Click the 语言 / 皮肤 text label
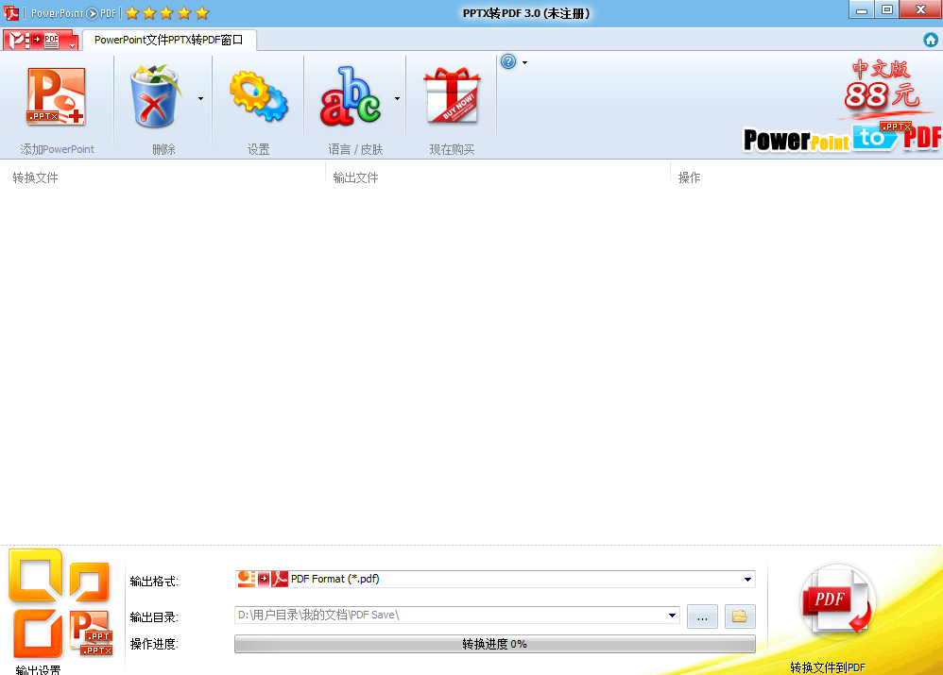Screen dimensions: 943x675 [x=355, y=149]
